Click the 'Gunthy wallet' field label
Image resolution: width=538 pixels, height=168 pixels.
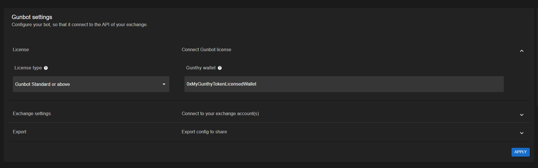[201, 68]
